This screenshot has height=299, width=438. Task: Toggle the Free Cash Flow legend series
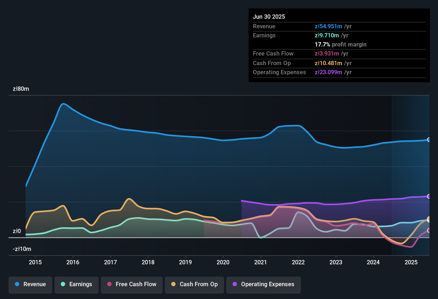tap(132, 284)
